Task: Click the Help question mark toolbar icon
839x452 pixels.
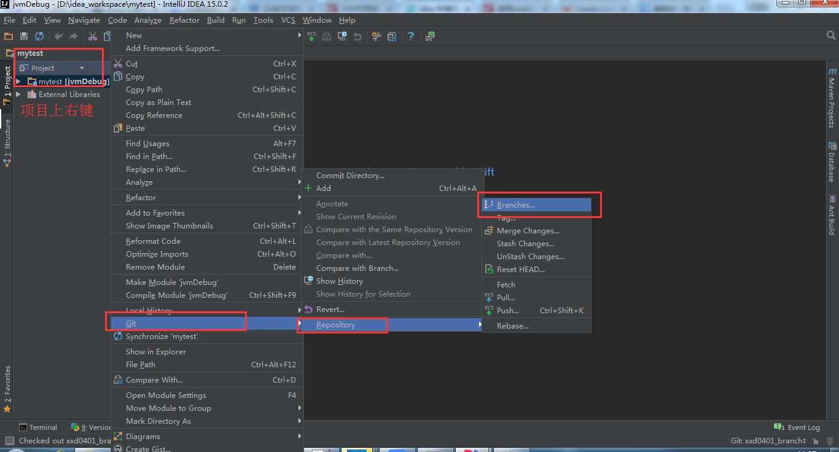Action: click(411, 36)
